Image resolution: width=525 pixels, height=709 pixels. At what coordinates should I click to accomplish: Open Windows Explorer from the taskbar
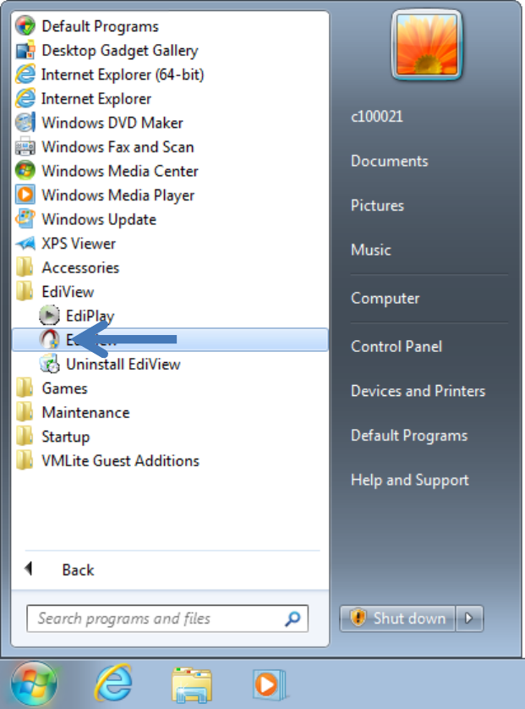[192, 684]
